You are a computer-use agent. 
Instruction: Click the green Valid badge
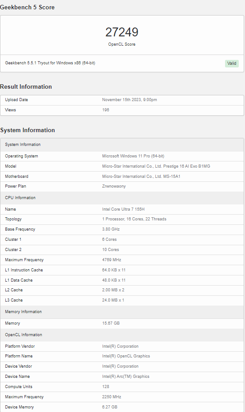(232, 63)
